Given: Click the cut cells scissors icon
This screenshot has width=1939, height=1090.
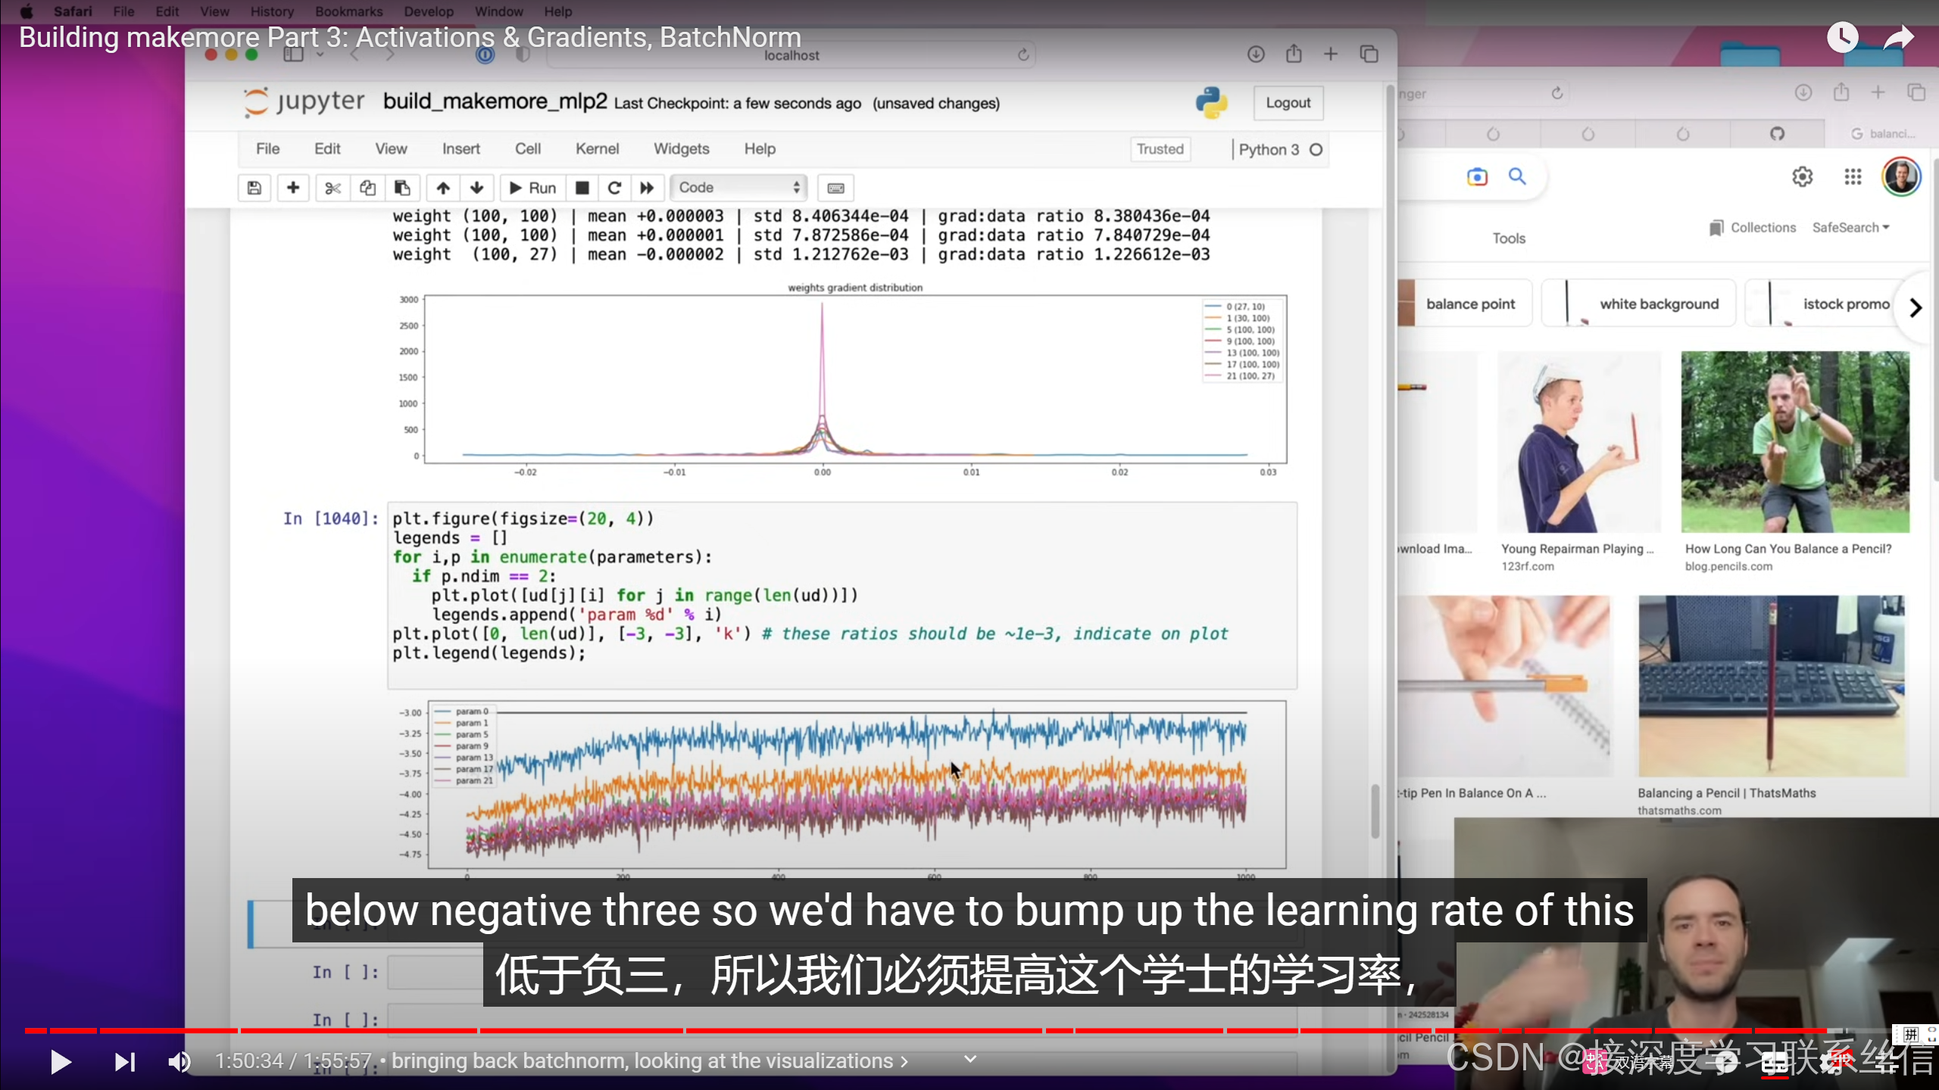Looking at the screenshot, I should coord(333,188).
